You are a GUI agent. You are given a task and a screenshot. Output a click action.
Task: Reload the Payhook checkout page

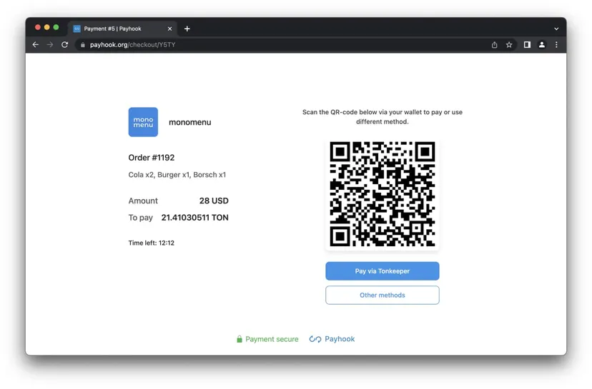point(64,44)
